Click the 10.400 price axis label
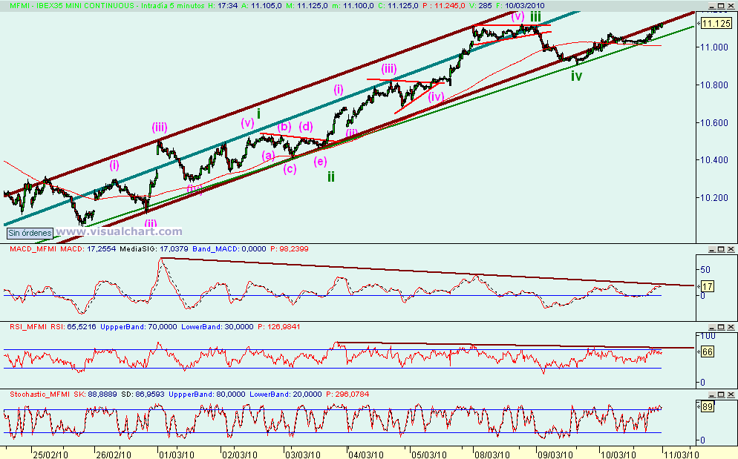 click(714, 160)
